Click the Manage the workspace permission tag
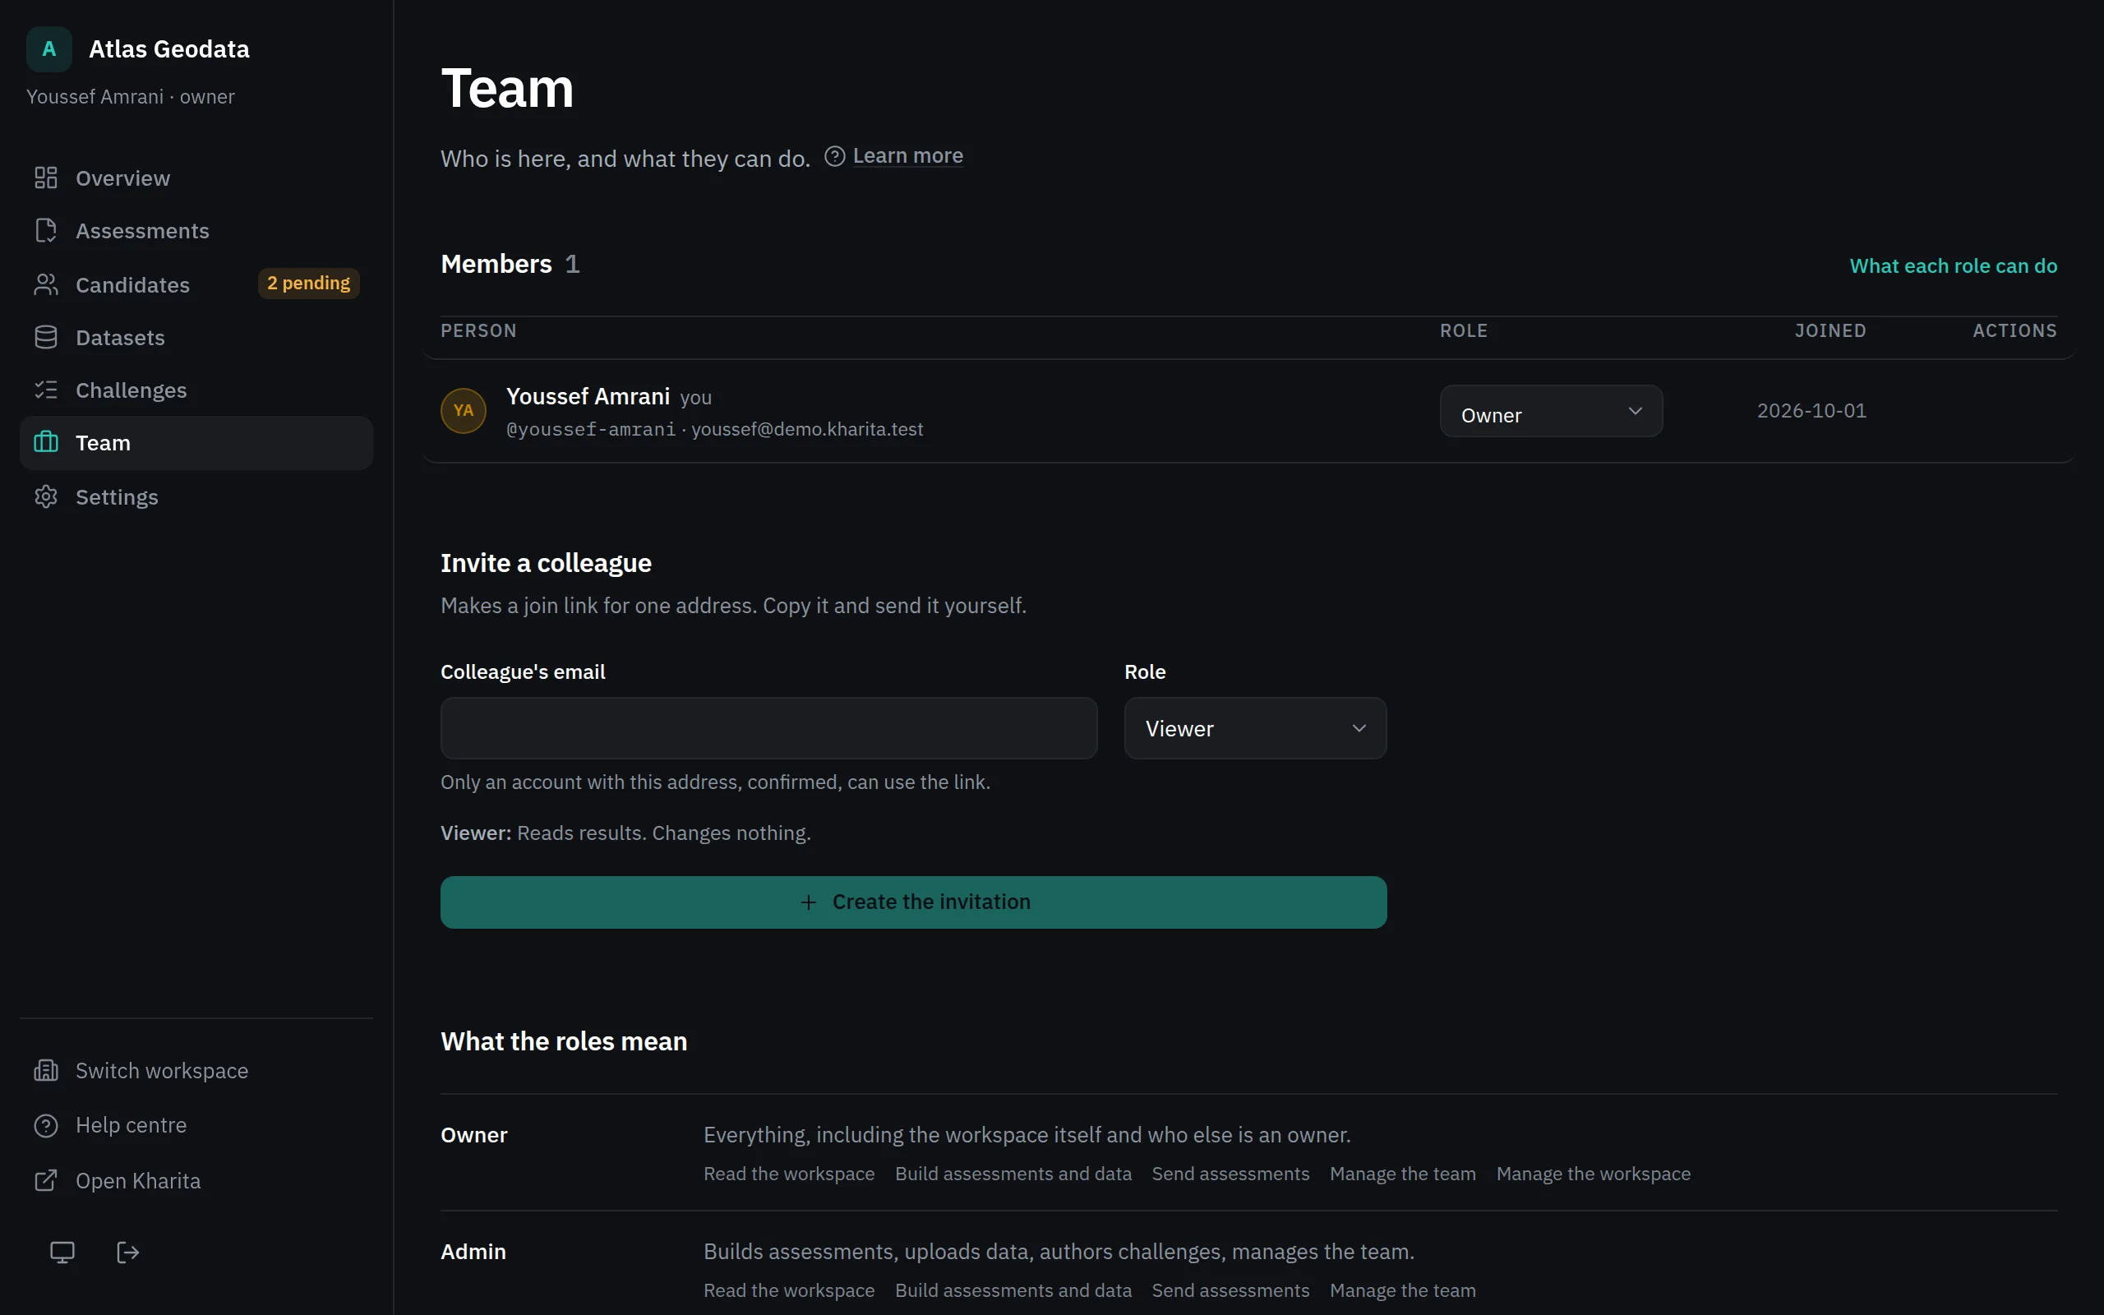 click(x=1593, y=1174)
